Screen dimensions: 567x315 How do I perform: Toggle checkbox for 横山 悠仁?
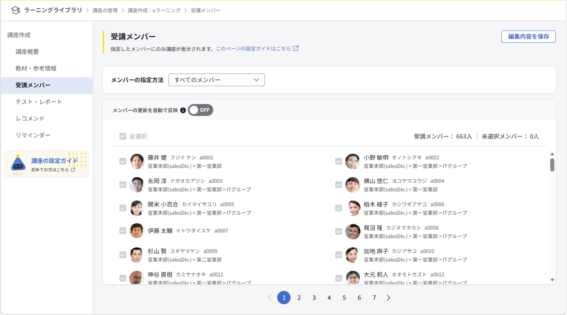pyautogui.click(x=338, y=185)
